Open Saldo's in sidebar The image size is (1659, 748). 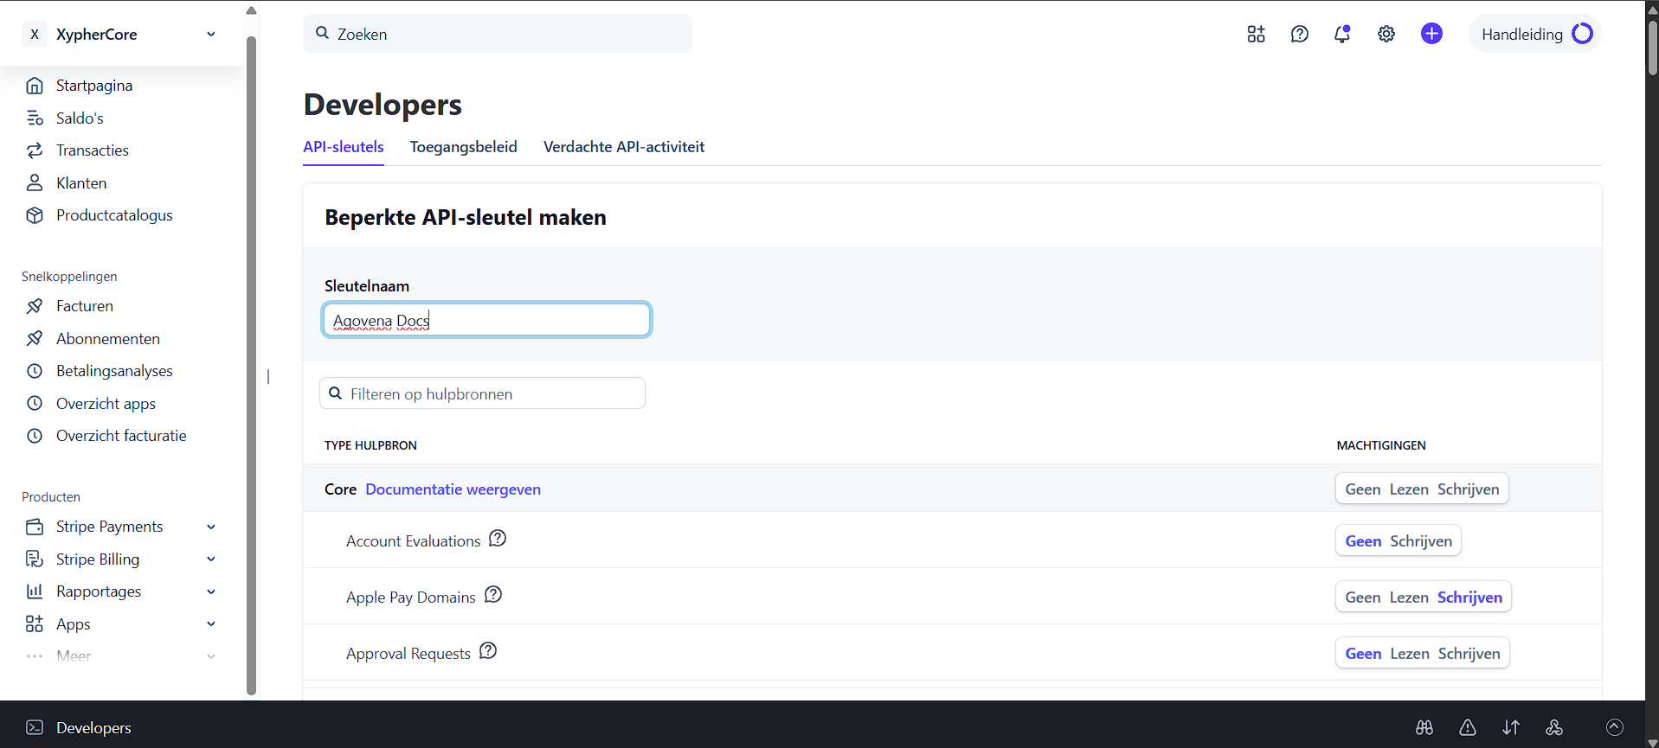coord(80,118)
